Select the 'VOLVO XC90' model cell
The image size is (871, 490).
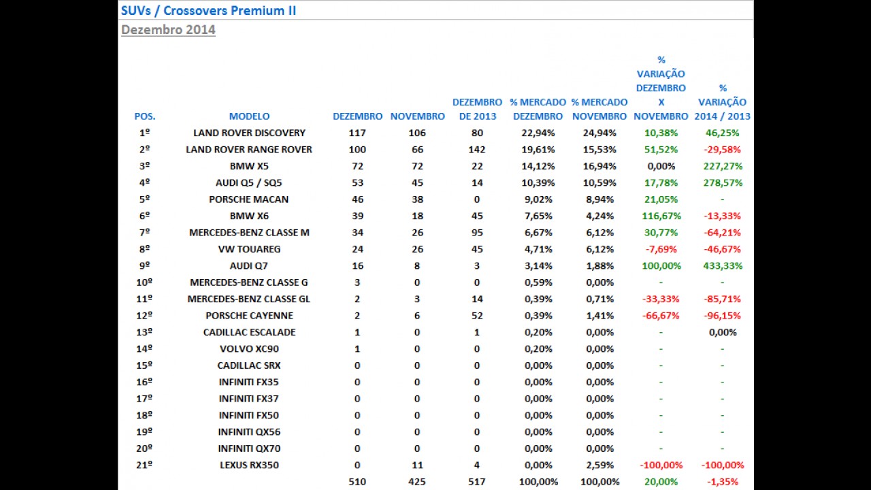pyautogui.click(x=249, y=349)
